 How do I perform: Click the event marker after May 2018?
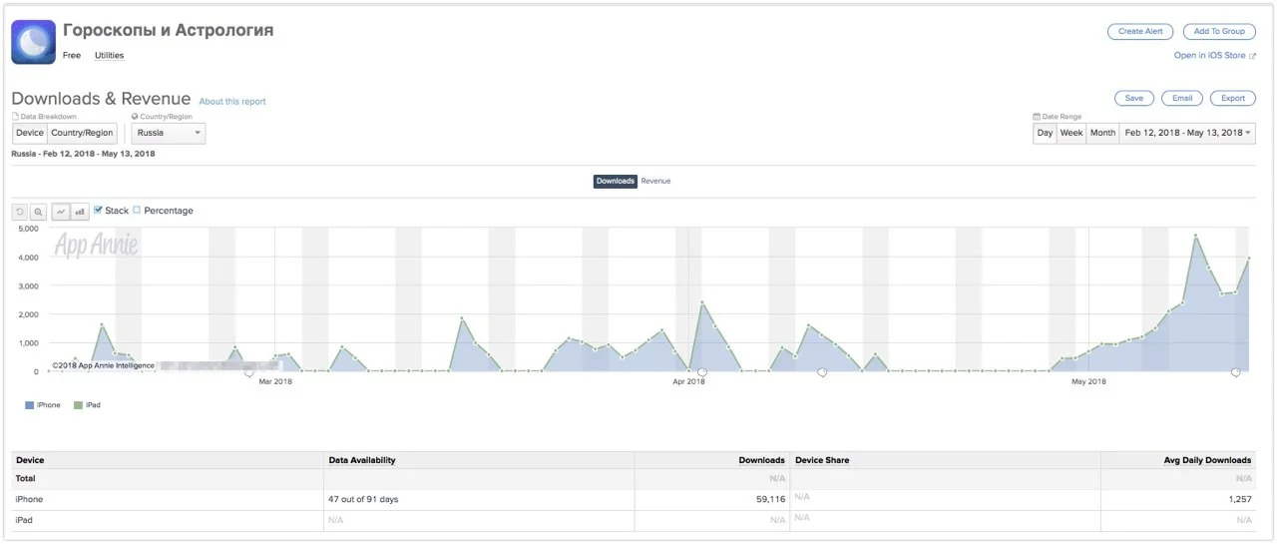tap(1236, 372)
